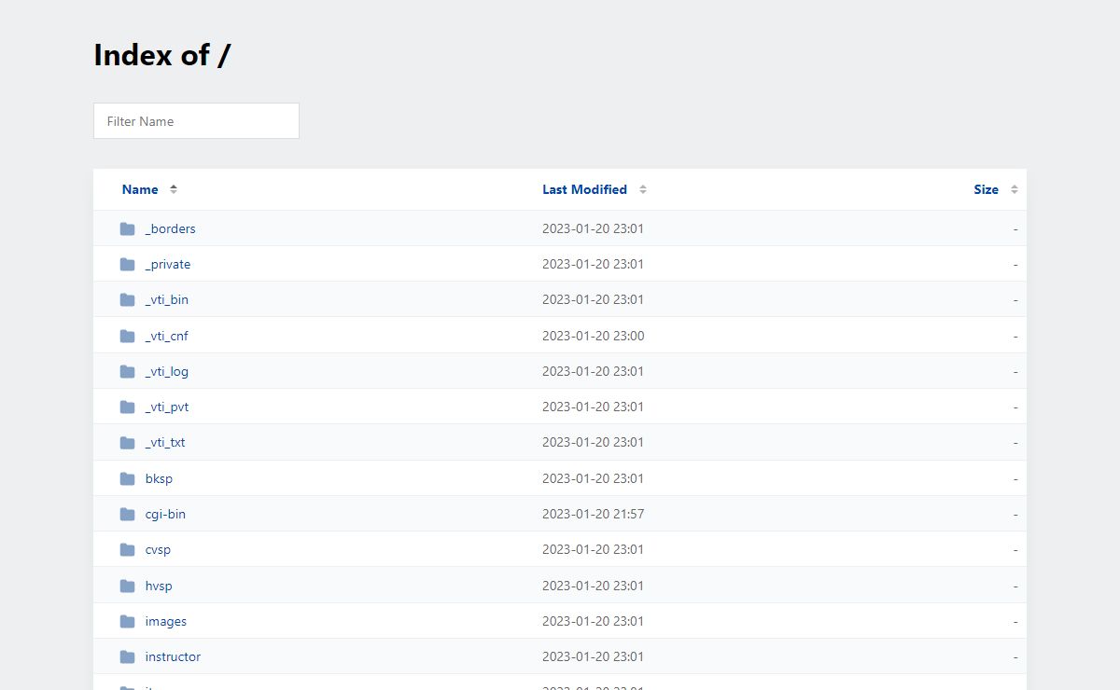The image size is (1120, 690).
Task: Open the images directory link
Action: click(166, 622)
